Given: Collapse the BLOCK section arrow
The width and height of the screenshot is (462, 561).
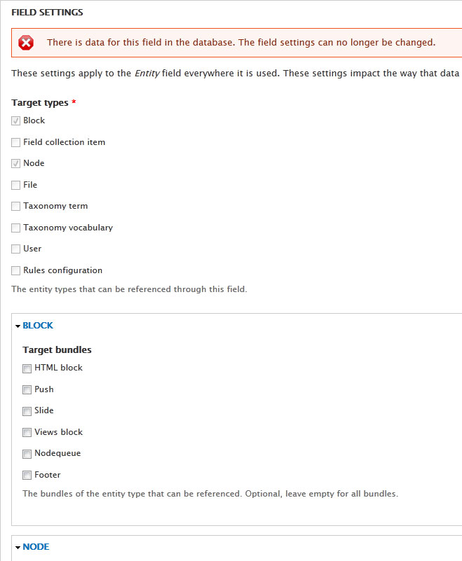Looking at the screenshot, I should (x=18, y=326).
